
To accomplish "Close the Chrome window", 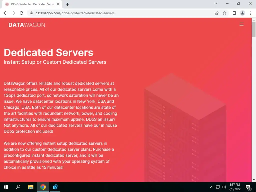I will pyautogui.click(x=250, y=3).
